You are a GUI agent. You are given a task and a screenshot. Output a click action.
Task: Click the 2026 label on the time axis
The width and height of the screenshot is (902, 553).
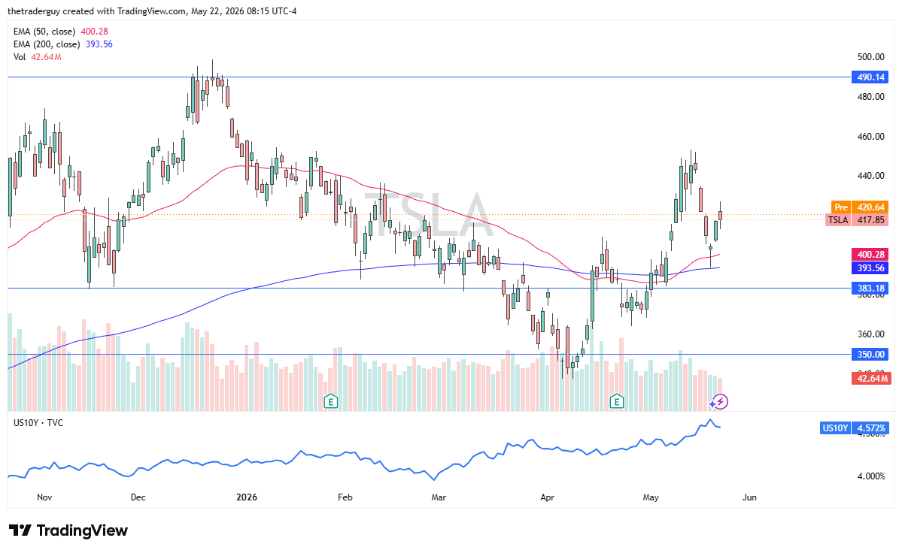(247, 497)
